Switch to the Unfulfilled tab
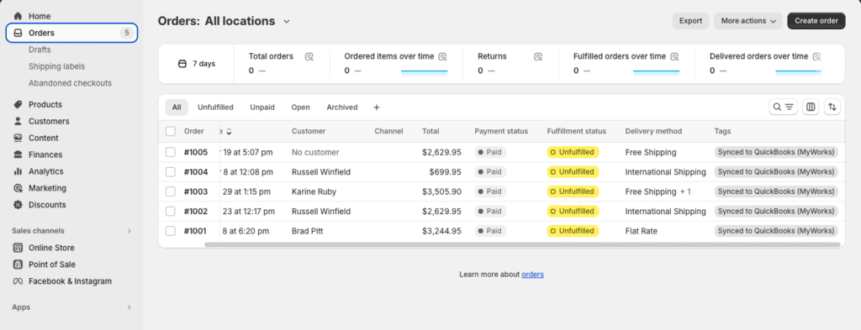This screenshot has height=330, width=861. (x=215, y=107)
